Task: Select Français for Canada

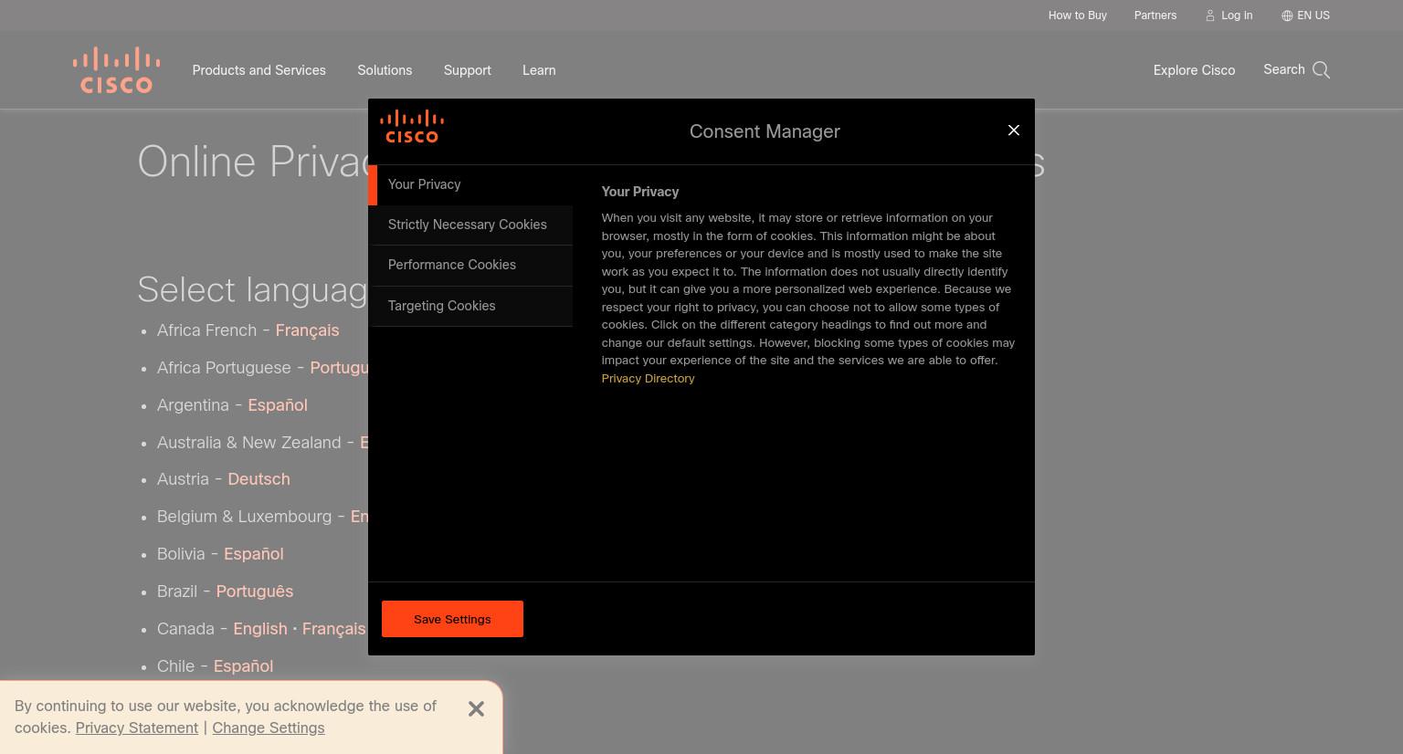Action: tap(333, 629)
